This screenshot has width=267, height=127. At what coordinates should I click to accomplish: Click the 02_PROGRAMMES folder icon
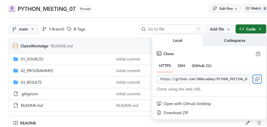pyautogui.click(x=16, y=70)
